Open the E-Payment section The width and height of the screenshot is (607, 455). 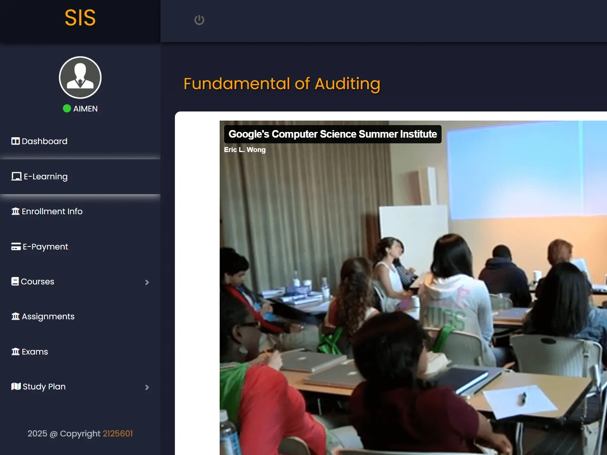80,246
